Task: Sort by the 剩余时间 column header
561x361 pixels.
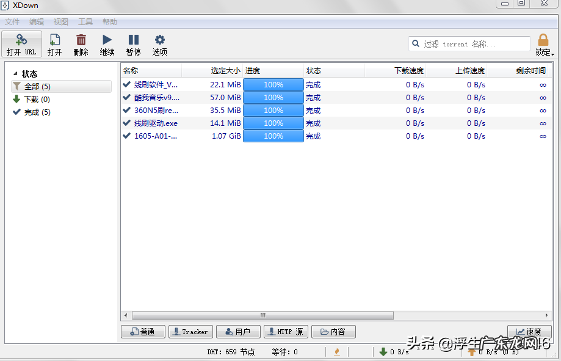Action: 517,71
